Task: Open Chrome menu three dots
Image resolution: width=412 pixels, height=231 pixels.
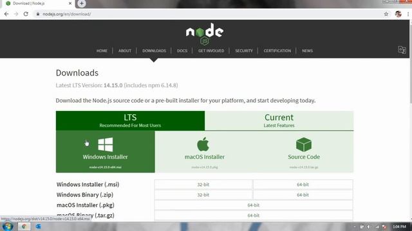Action: (x=408, y=14)
